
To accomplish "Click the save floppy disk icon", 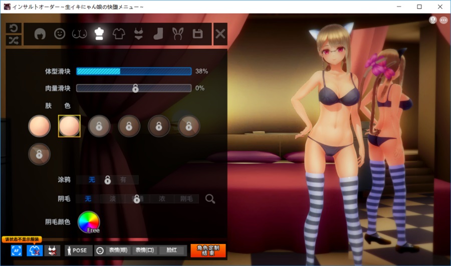I will [x=197, y=34].
